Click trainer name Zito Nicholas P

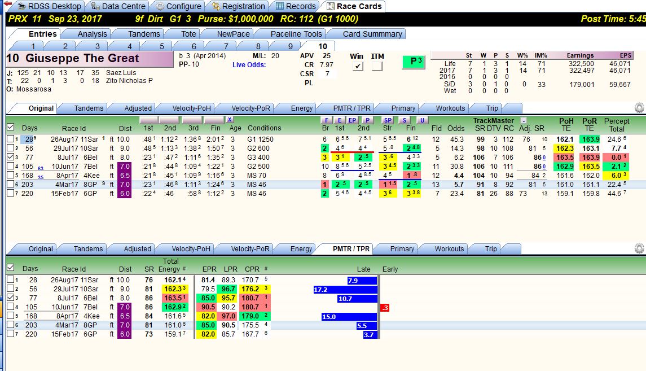pyautogui.click(x=129, y=81)
